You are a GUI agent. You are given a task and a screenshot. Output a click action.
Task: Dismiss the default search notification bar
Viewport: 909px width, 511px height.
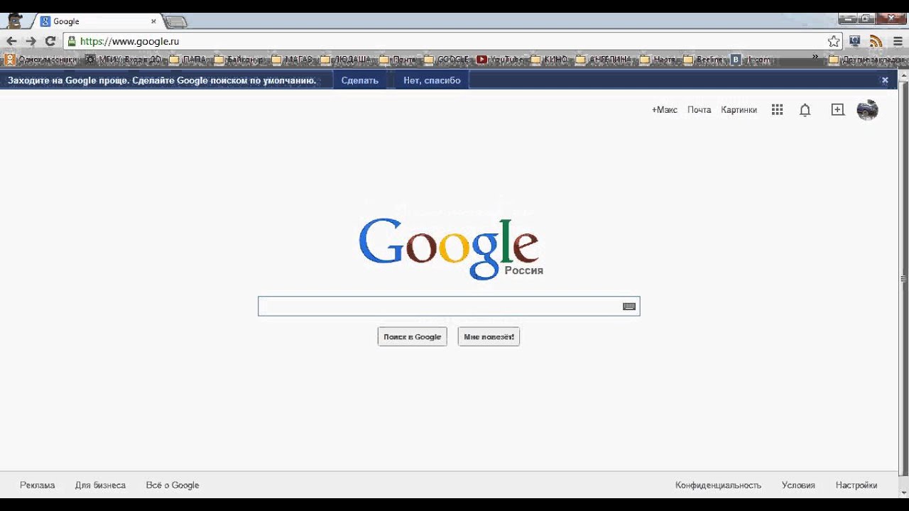click(x=885, y=80)
